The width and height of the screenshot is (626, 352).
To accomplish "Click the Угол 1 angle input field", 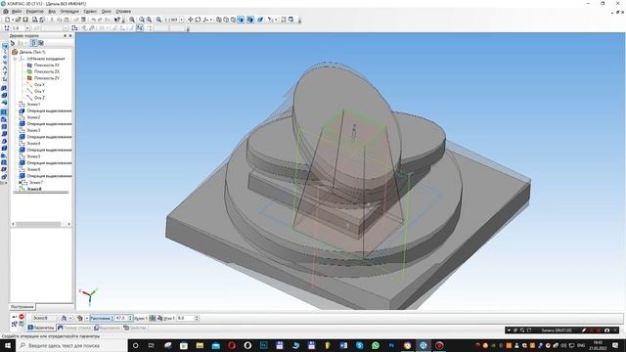I will point(185,318).
